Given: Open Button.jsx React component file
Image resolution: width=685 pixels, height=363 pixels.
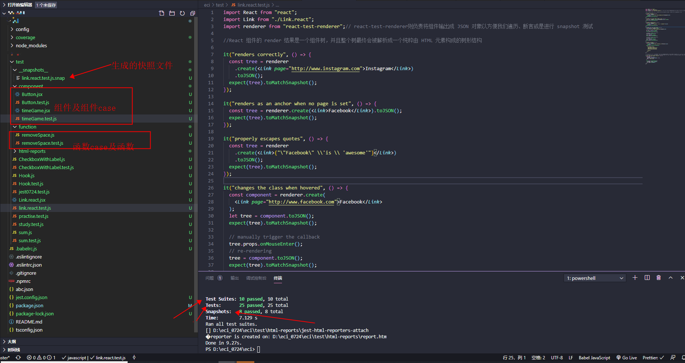Looking at the screenshot, I should pos(32,94).
